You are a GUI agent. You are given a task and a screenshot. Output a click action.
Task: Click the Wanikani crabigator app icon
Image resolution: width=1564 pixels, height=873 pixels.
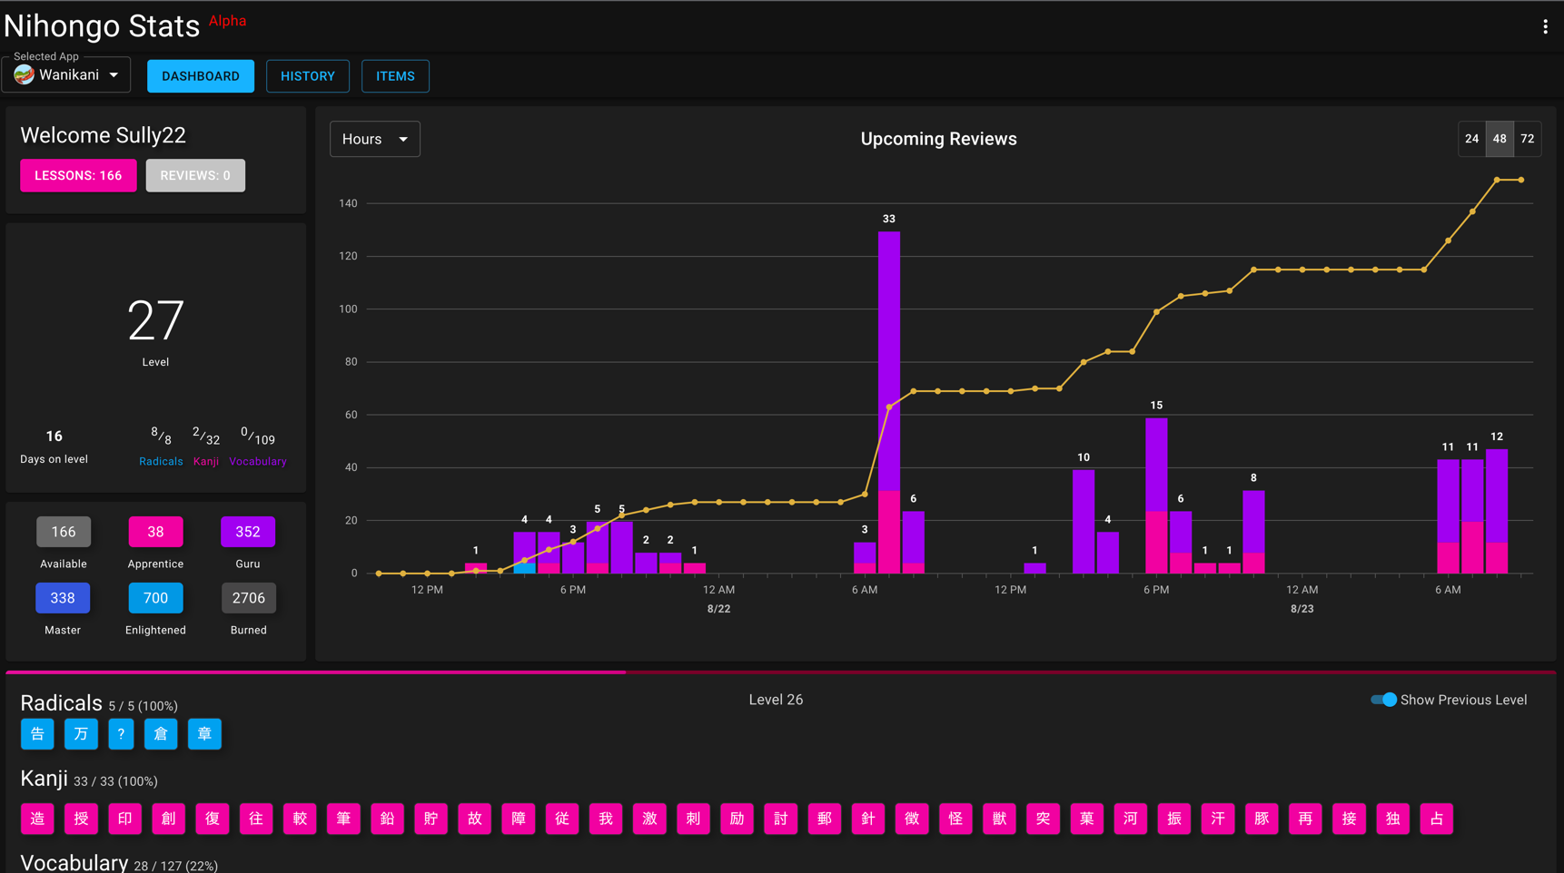click(x=25, y=75)
